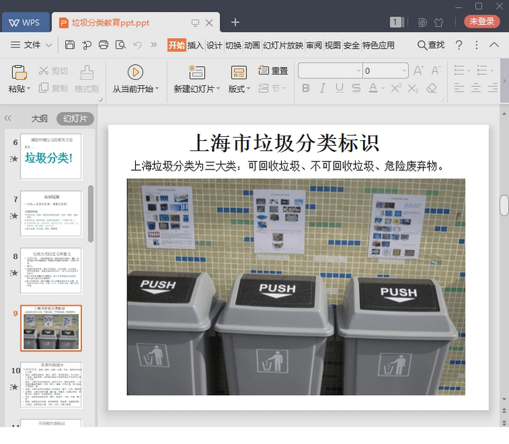Click Reset (重置) button

click(273, 70)
